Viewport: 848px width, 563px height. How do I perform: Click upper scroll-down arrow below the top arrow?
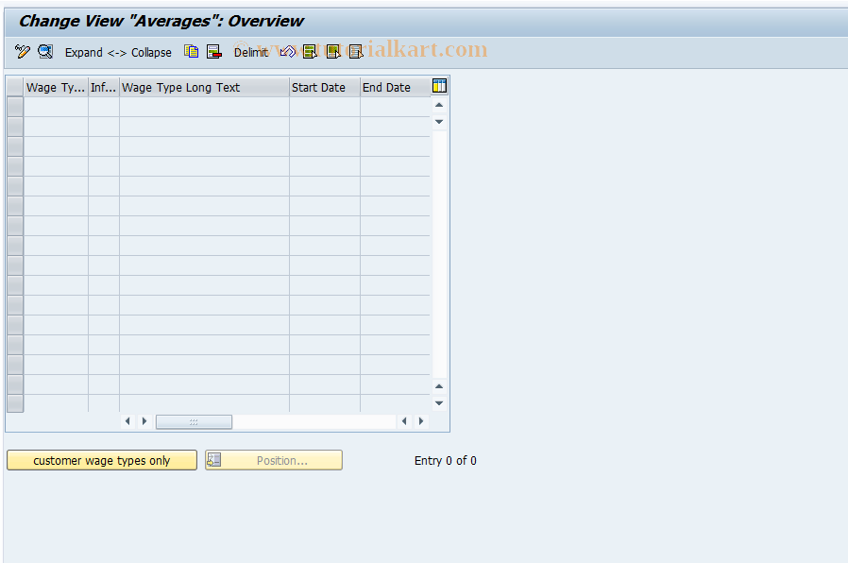(x=439, y=122)
